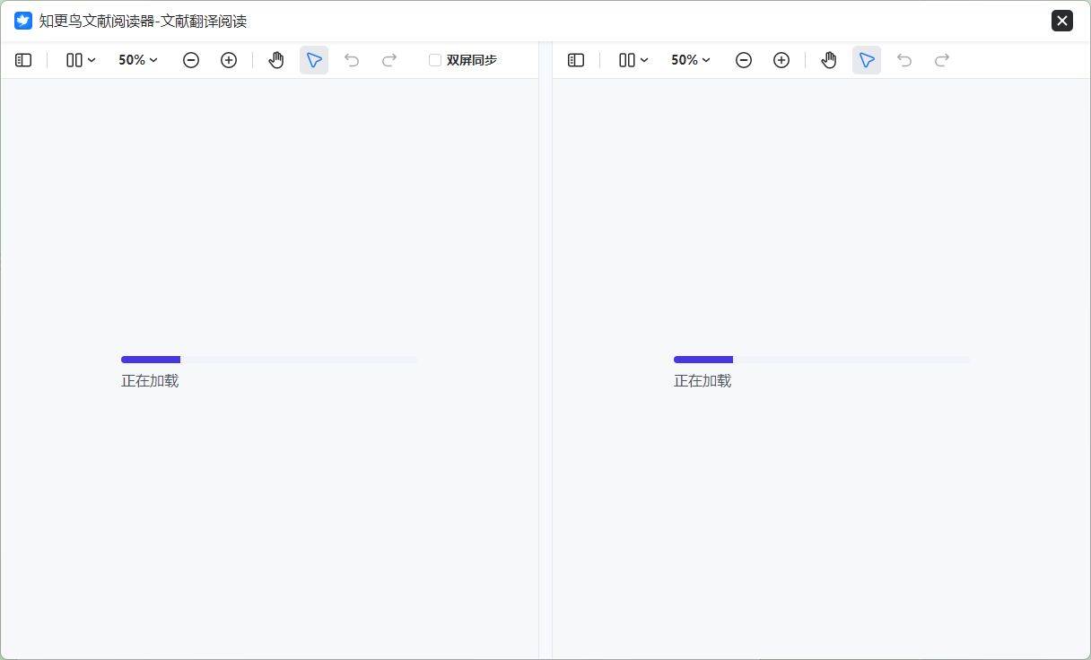The width and height of the screenshot is (1091, 660).
Task: Close the 知更鸟文献阅读器 window
Action: tap(1062, 21)
